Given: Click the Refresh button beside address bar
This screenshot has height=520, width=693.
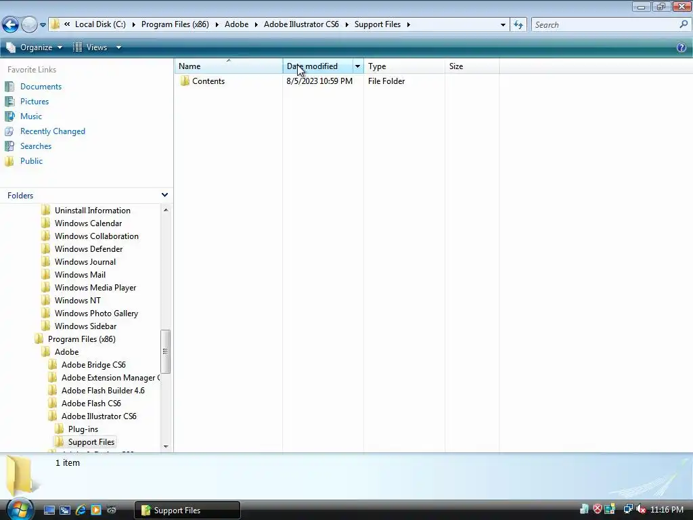Looking at the screenshot, I should pyautogui.click(x=518, y=25).
